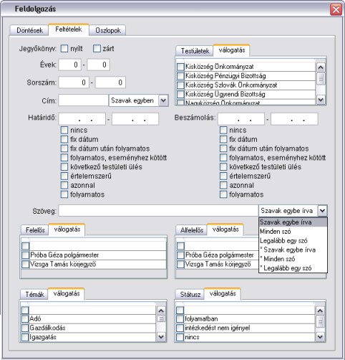Click the Szöveg text field
This screenshot has width=345, height=360.
pyautogui.click(x=158, y=211)
